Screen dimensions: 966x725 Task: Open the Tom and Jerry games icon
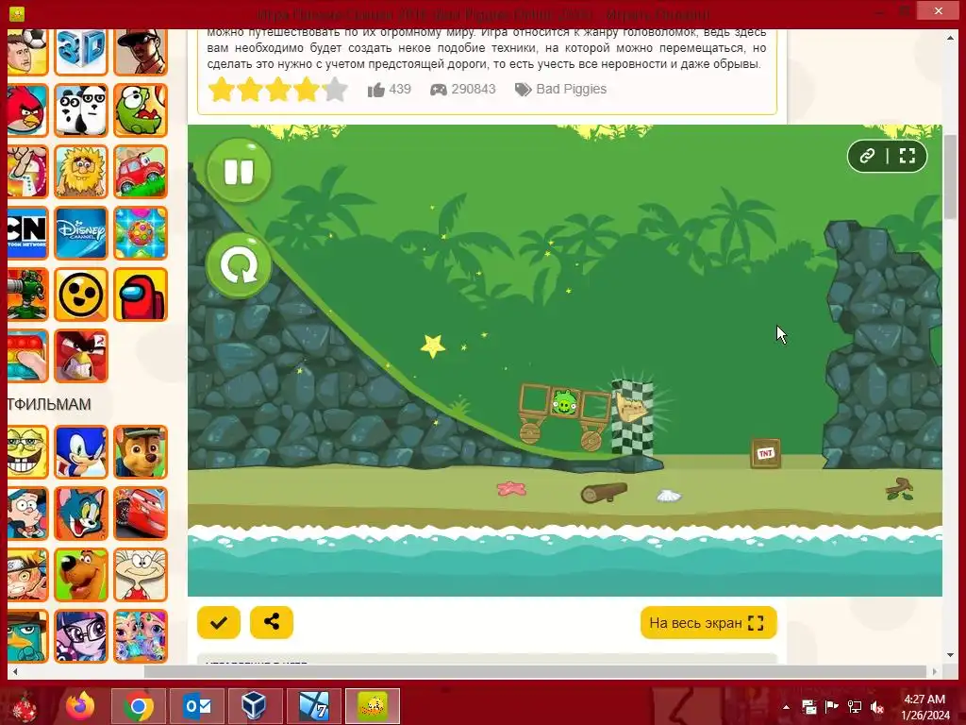click(81, 514)
